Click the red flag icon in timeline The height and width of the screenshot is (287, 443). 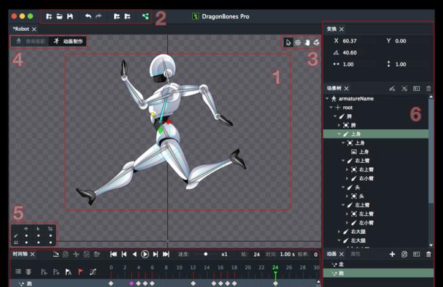pyautogui.click(x=80, y=272)
